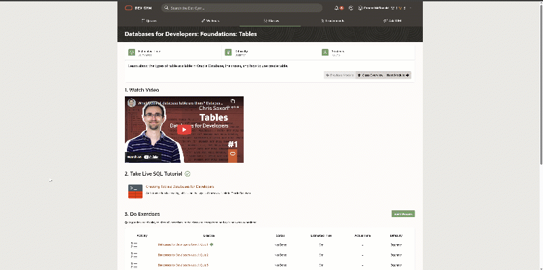Click the Live SQL tutorial icon
543x270 pixels.
135,191
